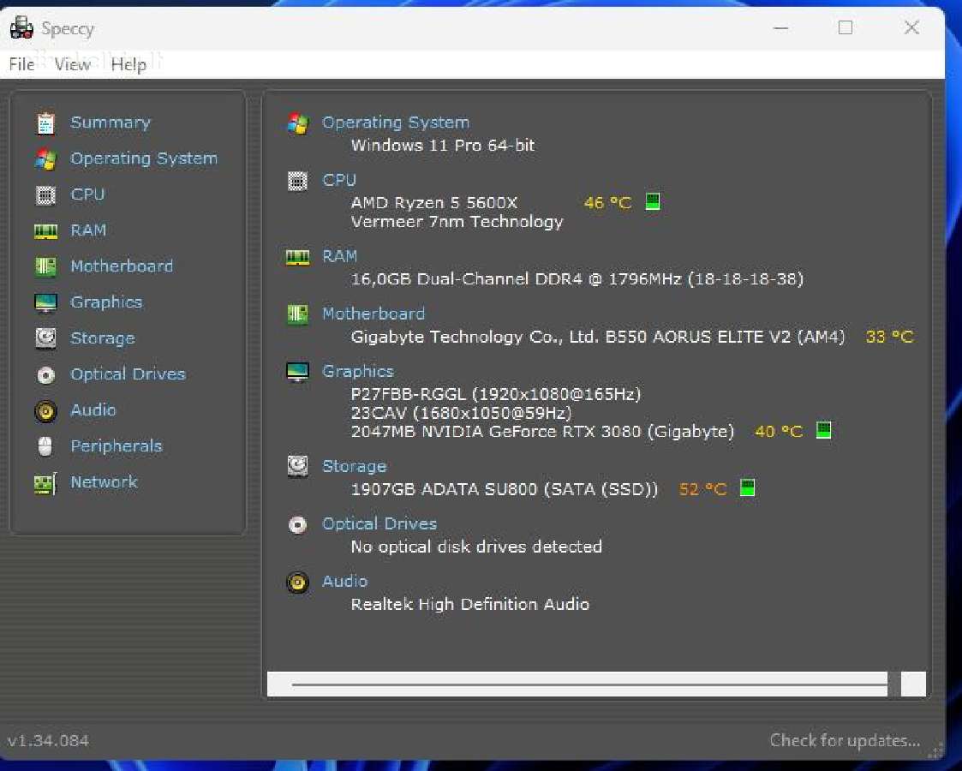Image resolution: width=962 pixels, height=771 pixels.
Task: Click the 52 °C storage temperature value
Action: [703, 489]
